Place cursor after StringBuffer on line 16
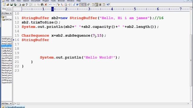The width and height of the screenshot is (193, 108). pos(49,40)
